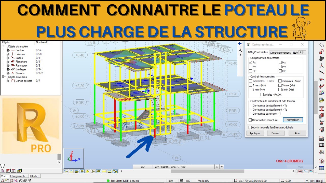Expand the Poutres tree node
The height and width of the screenshot is (183, 326).
[8, 50]
